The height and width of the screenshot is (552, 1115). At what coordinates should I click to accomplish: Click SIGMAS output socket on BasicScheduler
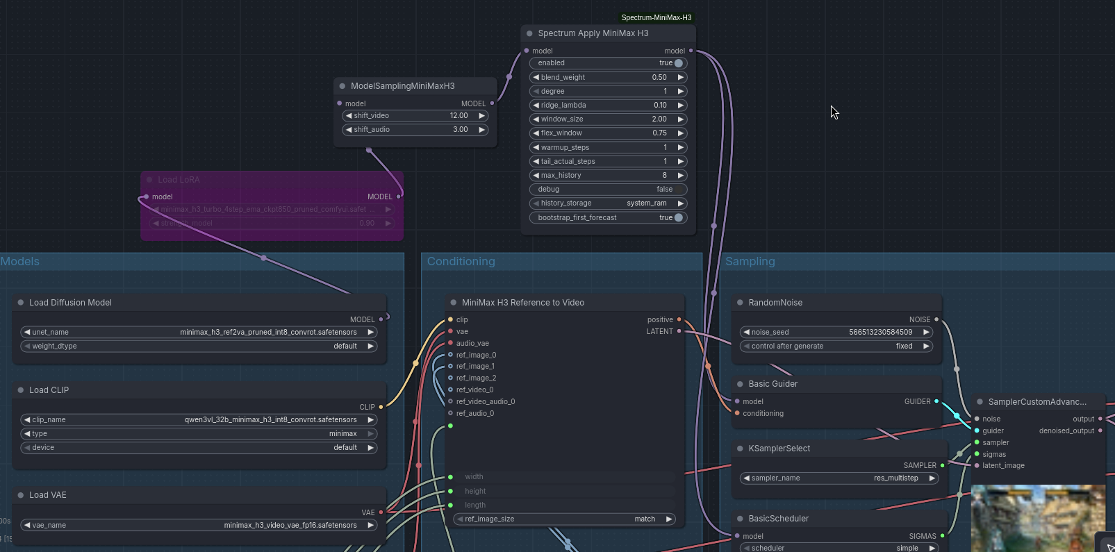(x=942, y=536)
